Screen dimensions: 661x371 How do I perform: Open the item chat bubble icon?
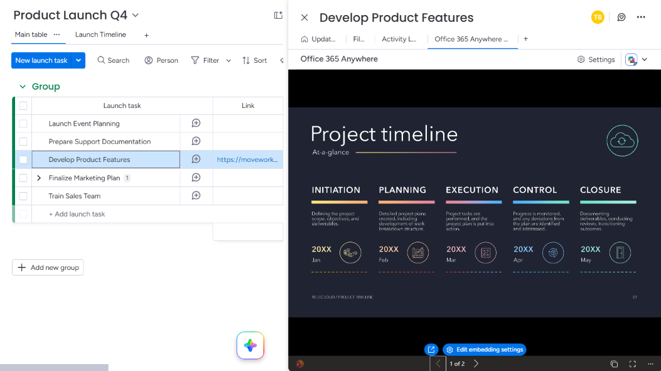tap(621, 18)
